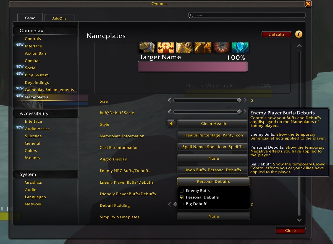Open the Enemy NPC Buffs/Debuffs dropdown
The image size is (333, 244).
pos(213,170)
